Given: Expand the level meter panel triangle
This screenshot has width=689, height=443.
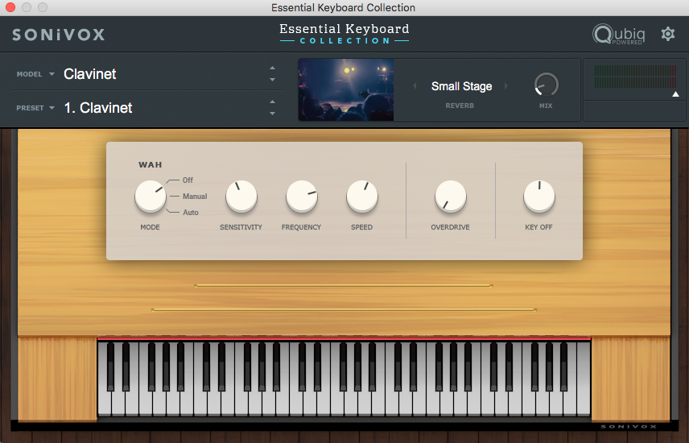Looking at the screenshot, I should [675, 95].
